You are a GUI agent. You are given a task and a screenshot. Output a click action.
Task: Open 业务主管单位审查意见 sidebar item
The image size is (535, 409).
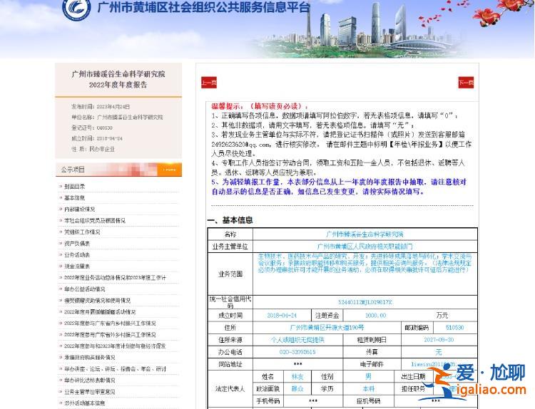tap(89, 392)
